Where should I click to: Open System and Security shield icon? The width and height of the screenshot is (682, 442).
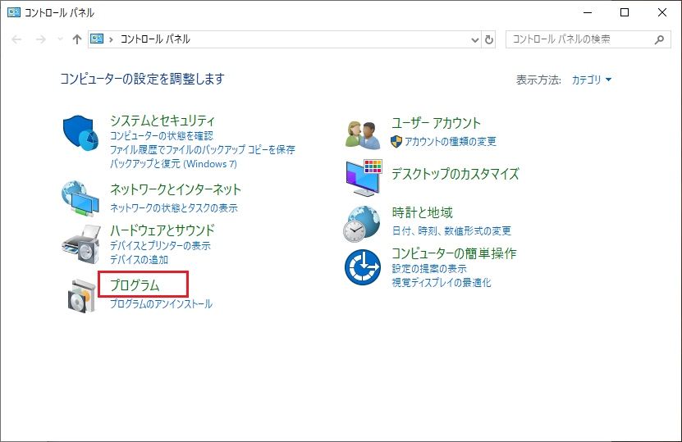coord(81,133)
